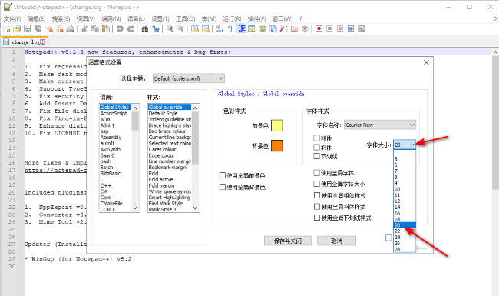The image size is (499, 296).
Task: Click the Save All toolbar icon
Action: 38,29
